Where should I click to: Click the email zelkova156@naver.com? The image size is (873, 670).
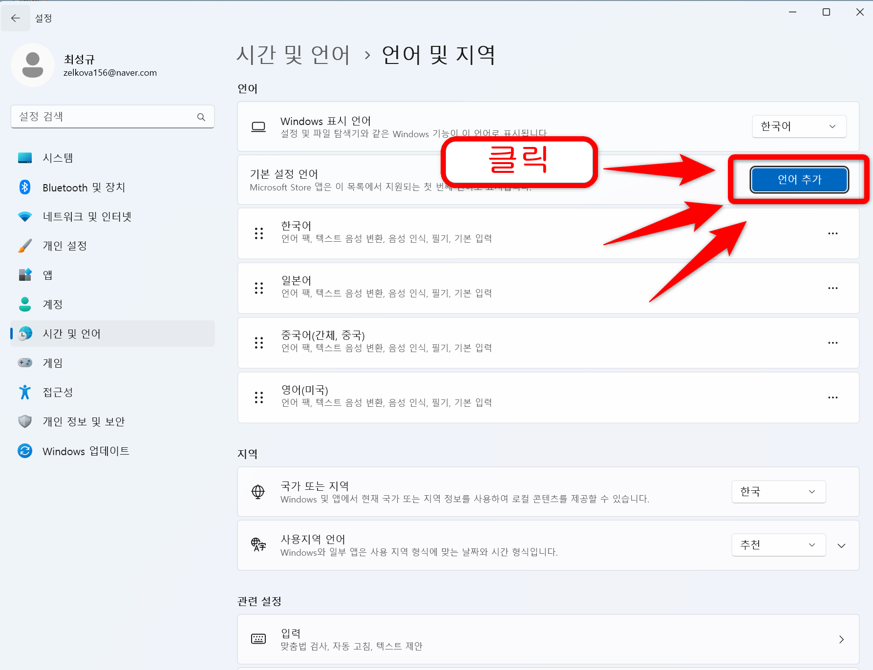110,73
